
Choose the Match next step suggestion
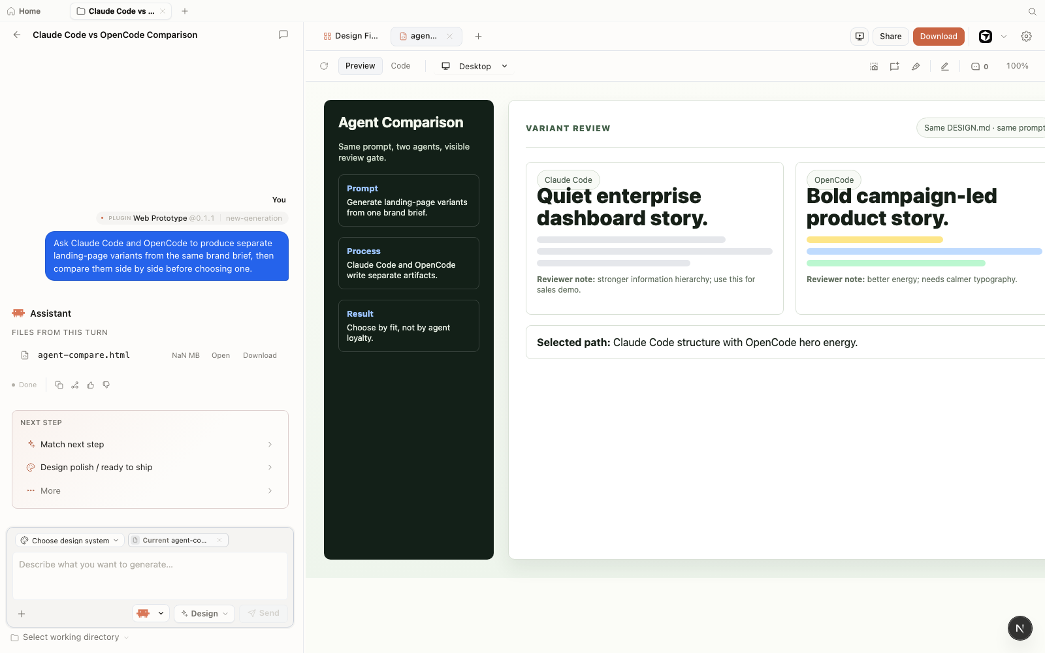pyautogui.click(x=150, y=444)
